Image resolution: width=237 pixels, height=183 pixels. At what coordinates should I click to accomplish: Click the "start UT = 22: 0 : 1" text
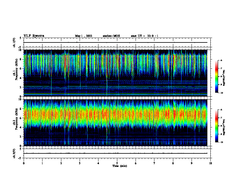tap(145, 36)
